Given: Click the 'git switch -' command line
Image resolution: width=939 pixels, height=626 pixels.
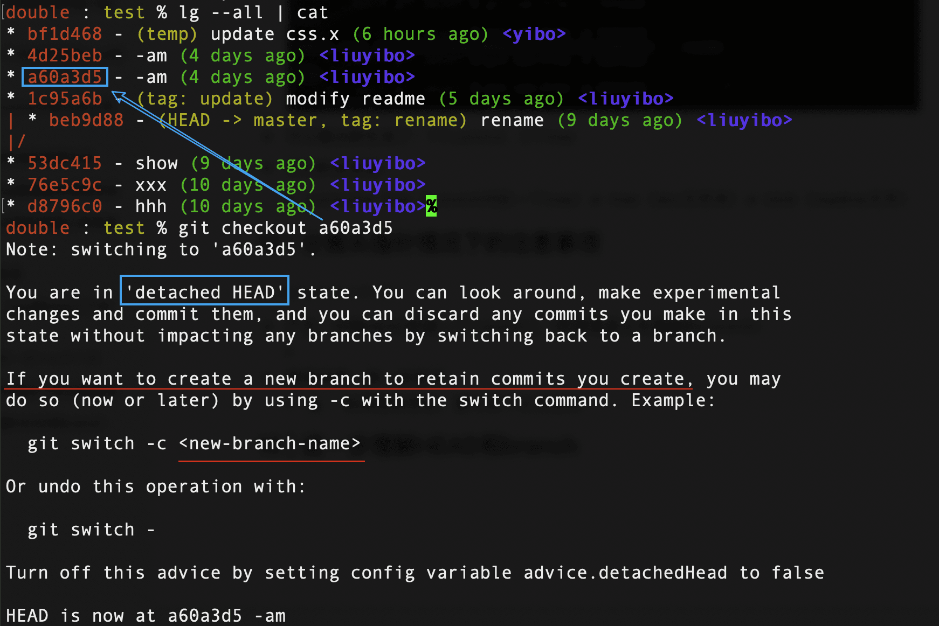Looking at the screenshot, I should (92, 530).
